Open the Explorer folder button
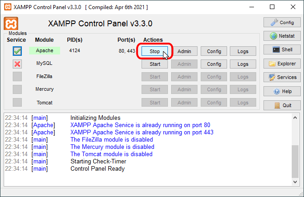Screen dimensions: 304x197 pyautogui.click(x=282, y=64)
